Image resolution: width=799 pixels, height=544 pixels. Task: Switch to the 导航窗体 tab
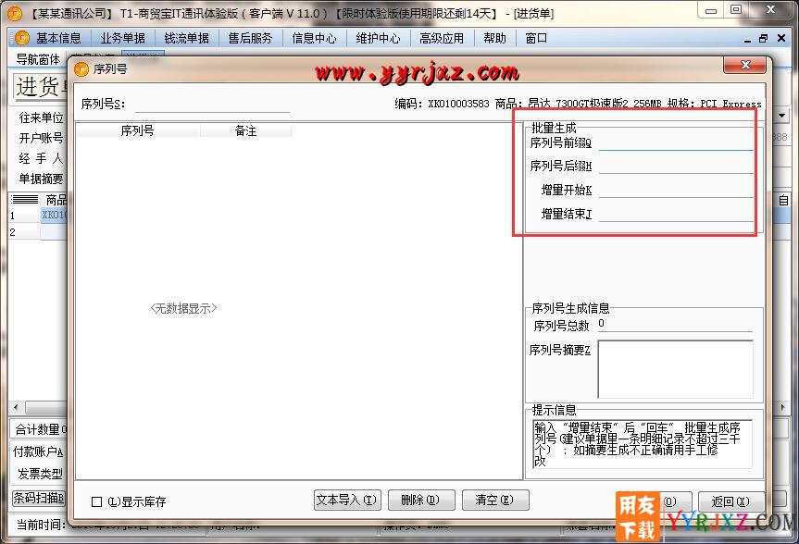pyautogui.click(x=37, y=58)
